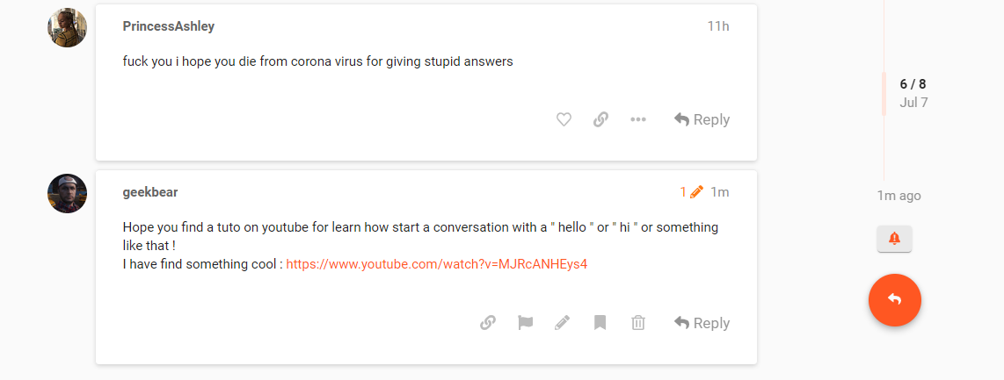Delete geekbear's post with trash icon
Screen dimensions: 1004x380
637,323
